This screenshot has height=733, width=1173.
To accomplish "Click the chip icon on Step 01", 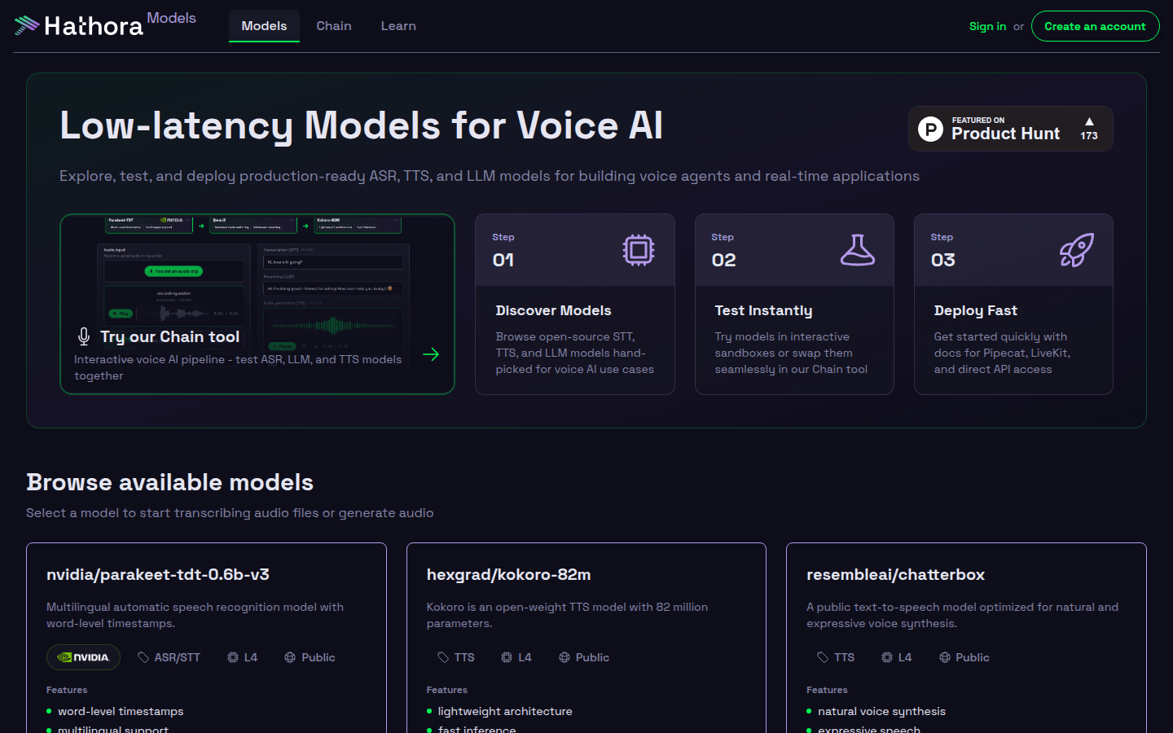I will point(639,250).
